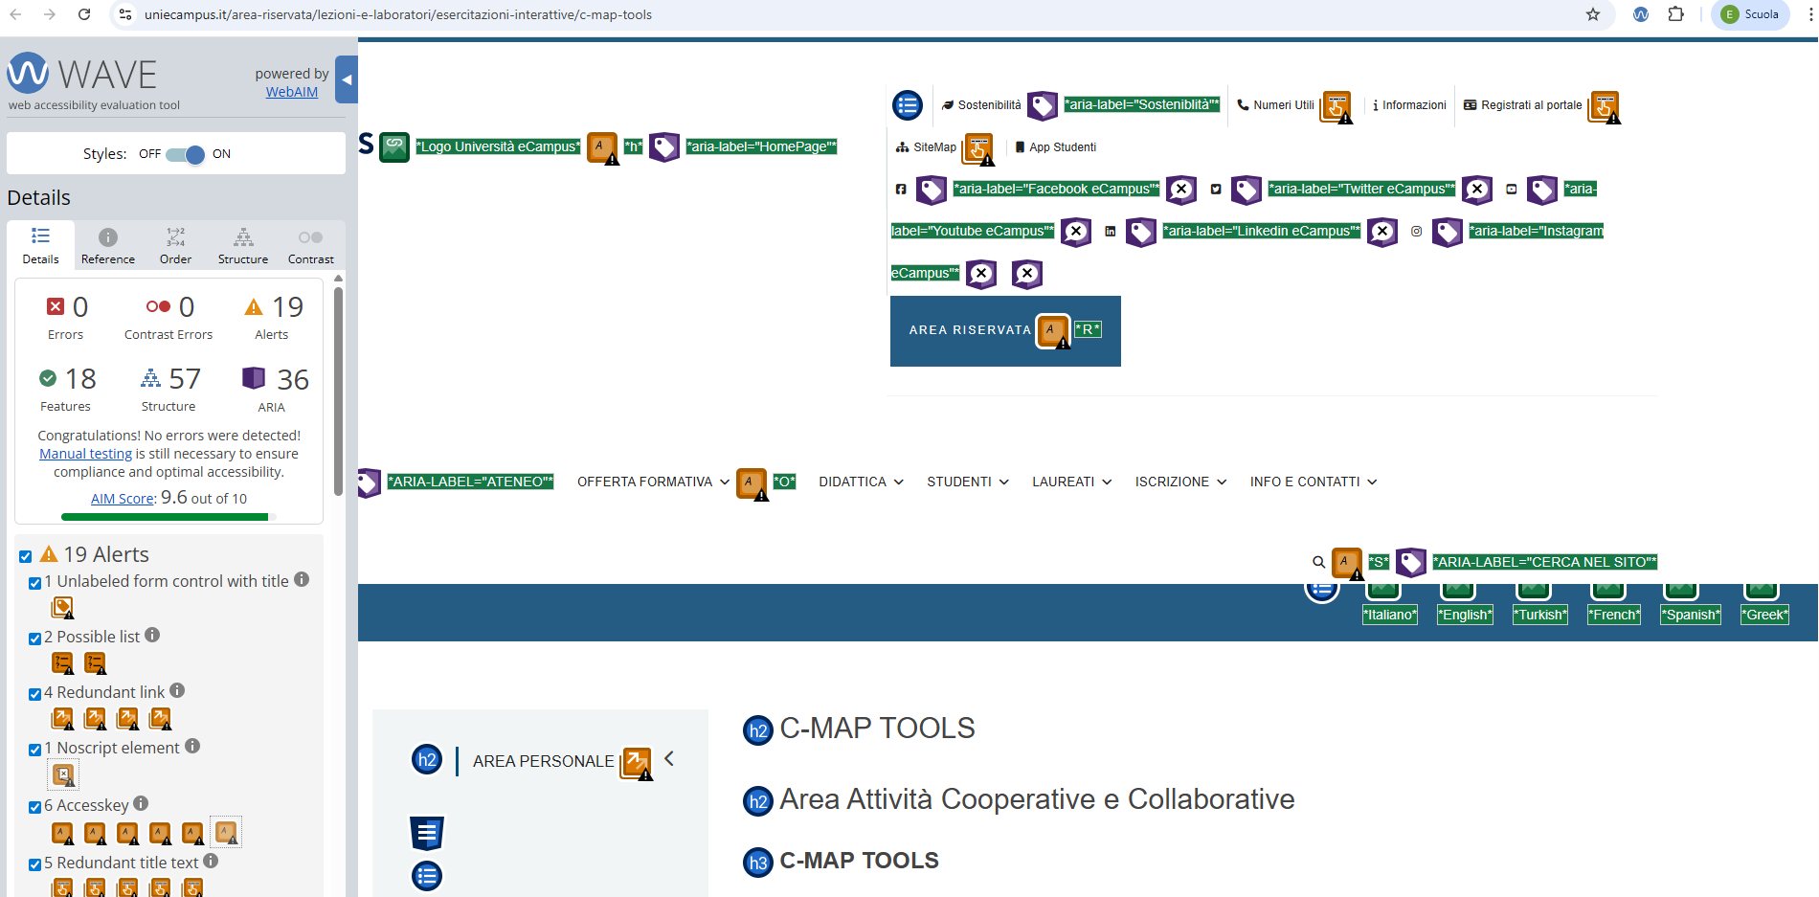Switch to the Contrast tab
This screenshot has height=897, width=1819.
(x=311, y=245)
